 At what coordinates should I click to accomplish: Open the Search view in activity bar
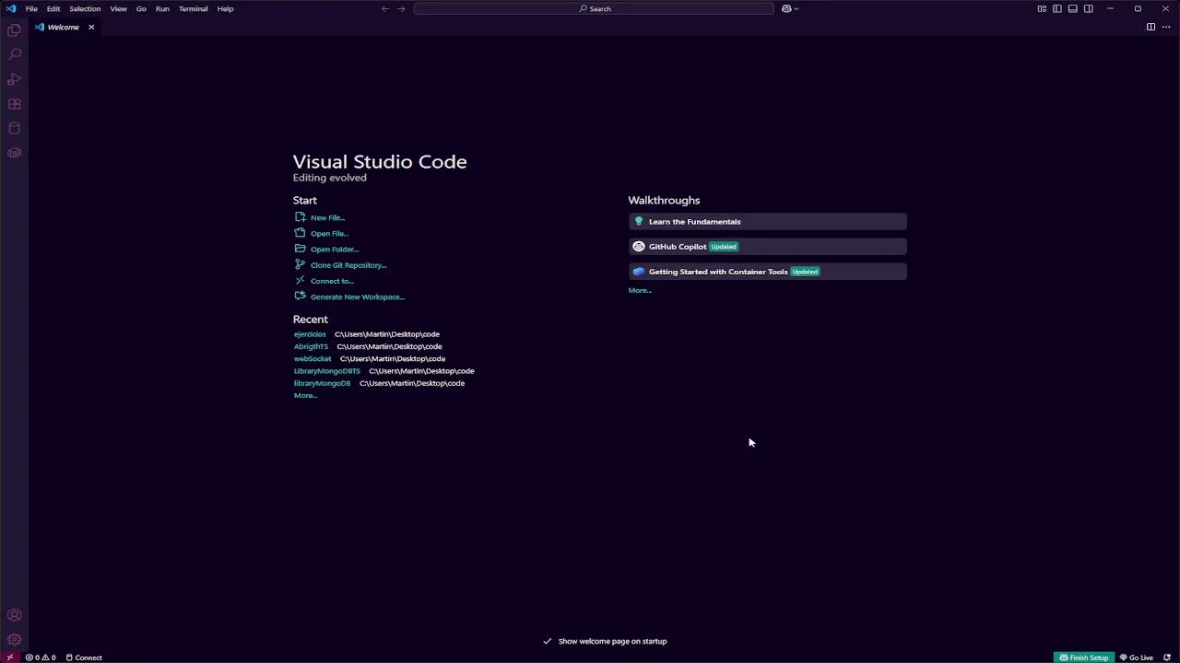[14, 55]
